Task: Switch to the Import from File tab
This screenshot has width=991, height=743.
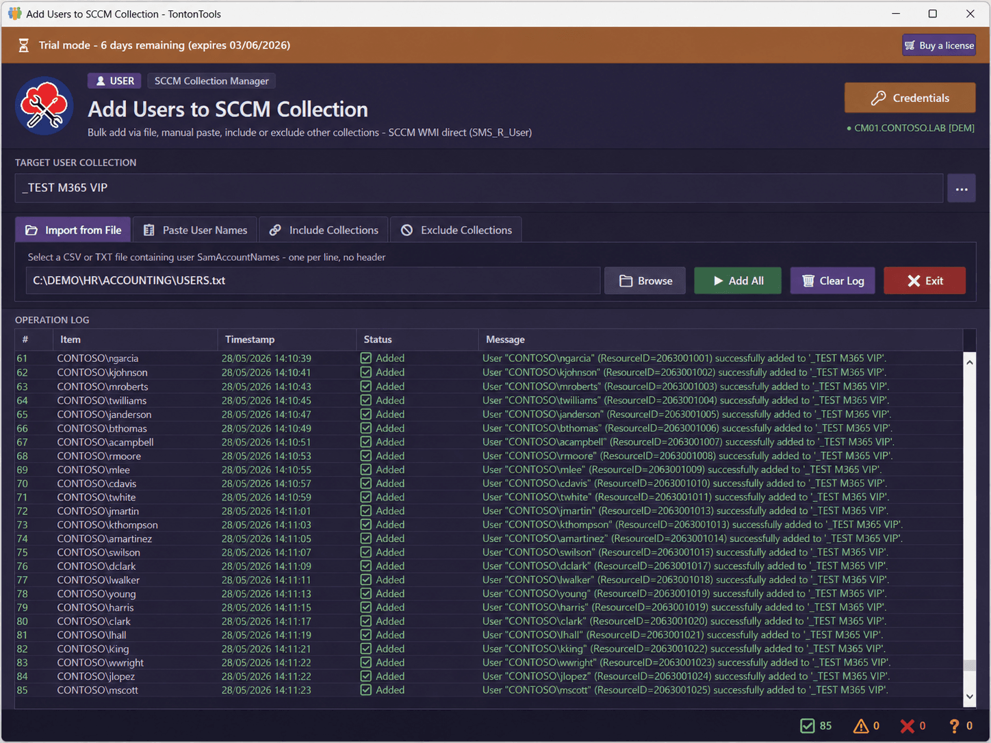Action: 73,230
